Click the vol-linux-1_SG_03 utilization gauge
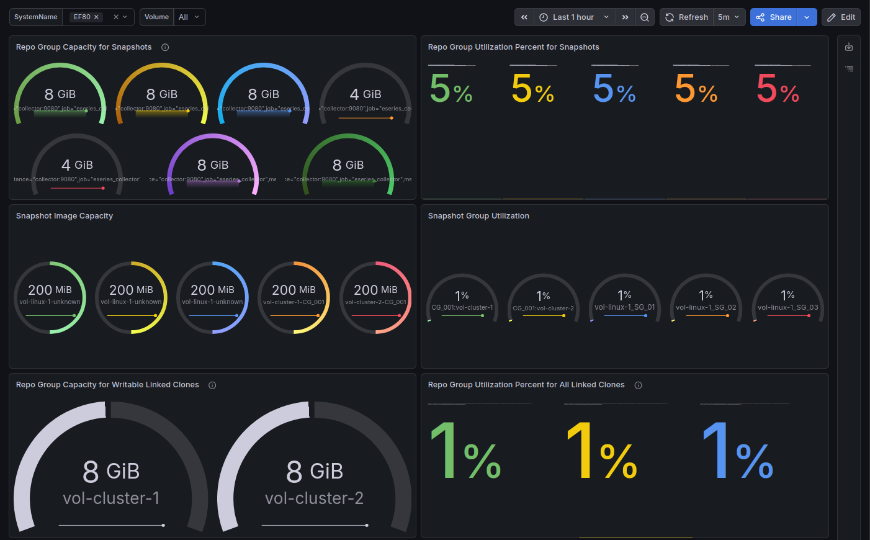Viewport: 870px width, 540px height. tap(788, 299)
